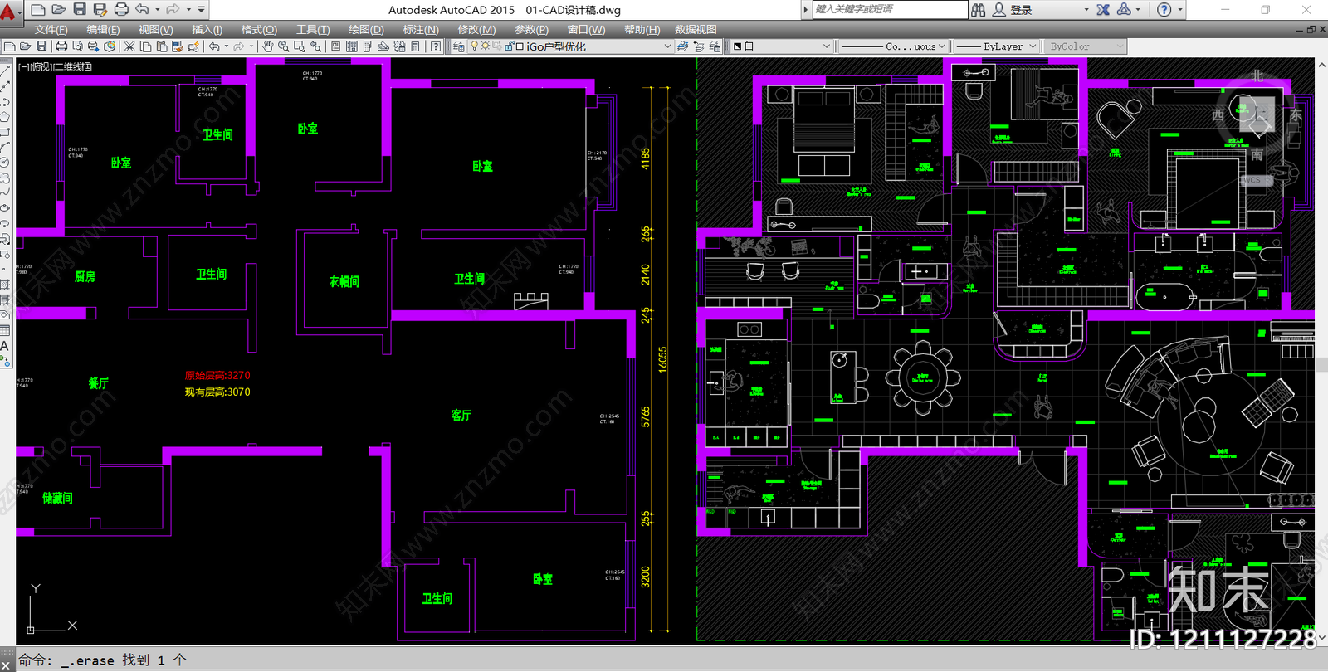This screenshot has height=672, width=1328.
Task: Click the keyword search input field
Action: 889,9
